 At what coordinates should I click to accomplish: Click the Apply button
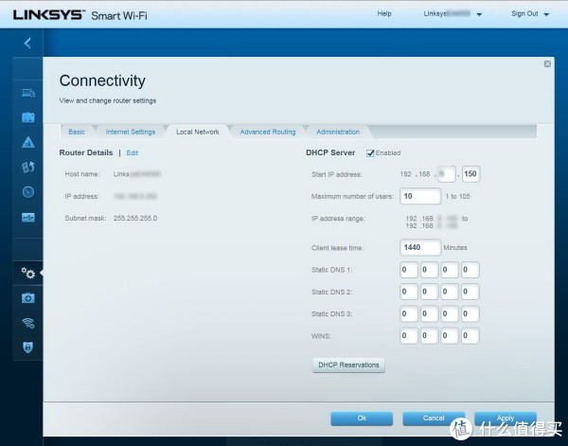pos(506,419)
